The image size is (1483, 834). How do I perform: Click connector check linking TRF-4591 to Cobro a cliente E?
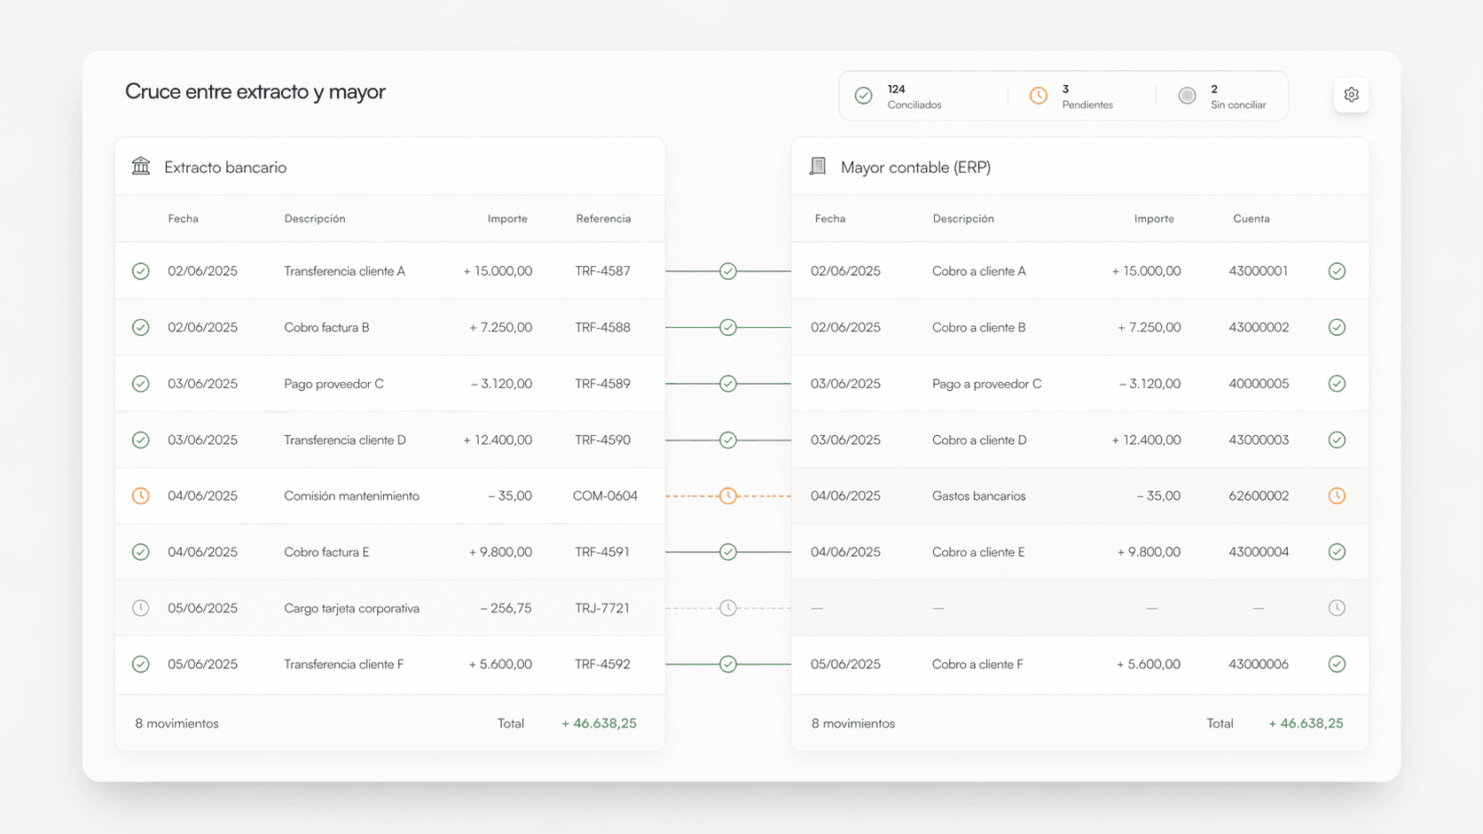(x=727, y=552)
